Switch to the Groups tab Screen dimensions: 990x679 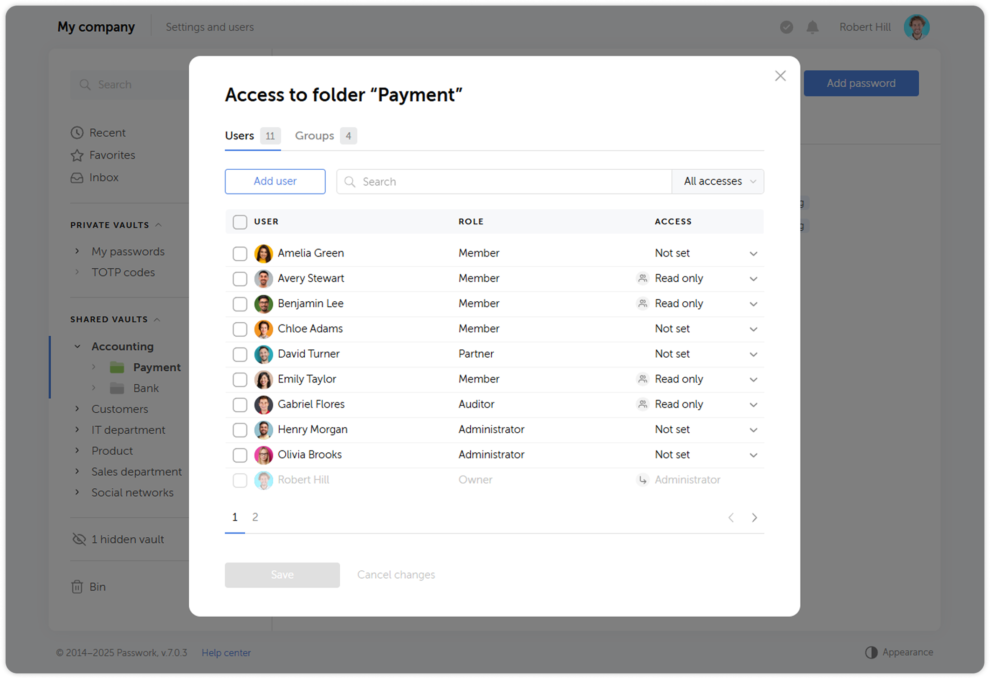315,136
